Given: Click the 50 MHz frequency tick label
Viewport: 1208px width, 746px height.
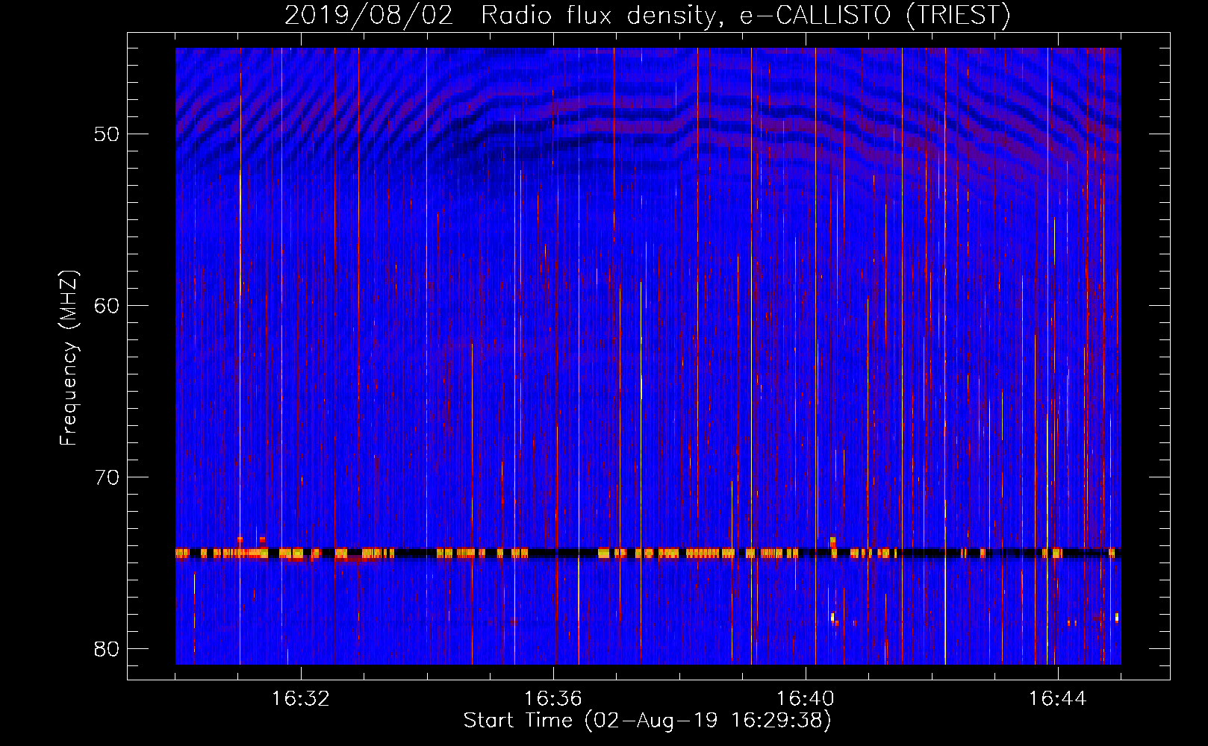Looking at the screenshot, I should (107, 134).
